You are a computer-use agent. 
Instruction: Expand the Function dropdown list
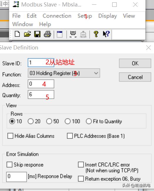click(64, 73)
